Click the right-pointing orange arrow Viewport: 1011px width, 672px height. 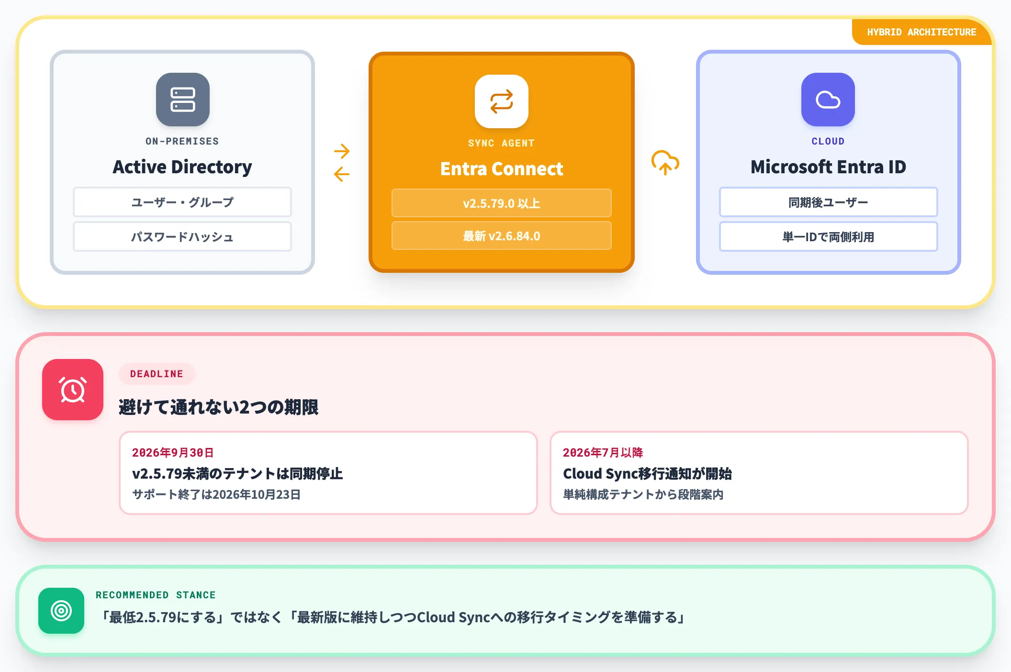pos(342,151)
